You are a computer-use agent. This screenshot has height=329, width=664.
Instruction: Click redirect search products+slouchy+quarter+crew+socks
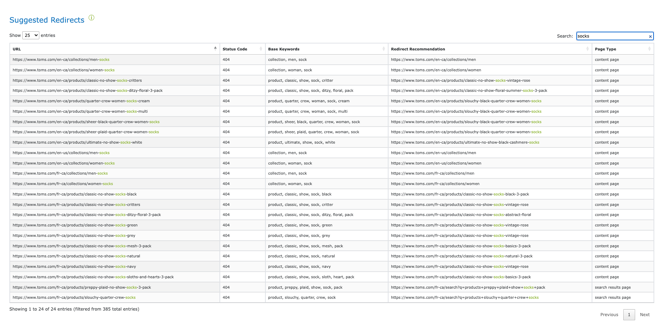pos(465,297)
